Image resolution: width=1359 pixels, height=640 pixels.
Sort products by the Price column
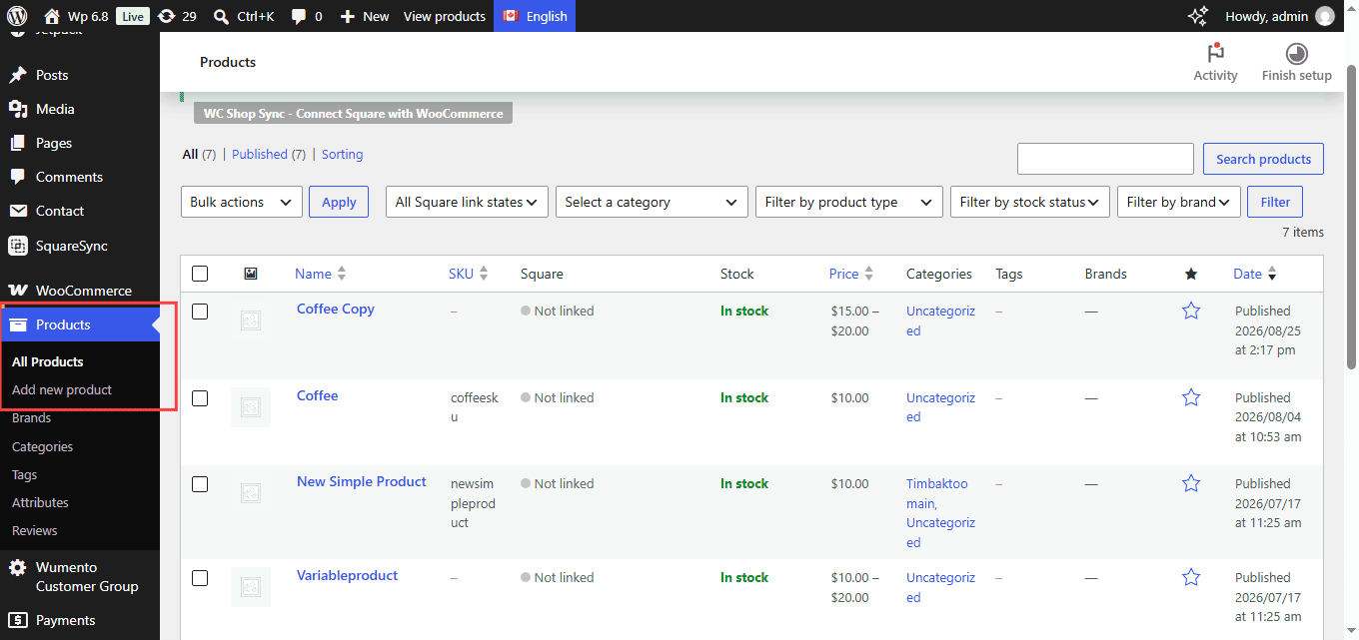coord(849,274)
